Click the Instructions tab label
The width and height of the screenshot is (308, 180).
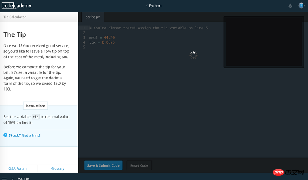click(x=35, y=106)
